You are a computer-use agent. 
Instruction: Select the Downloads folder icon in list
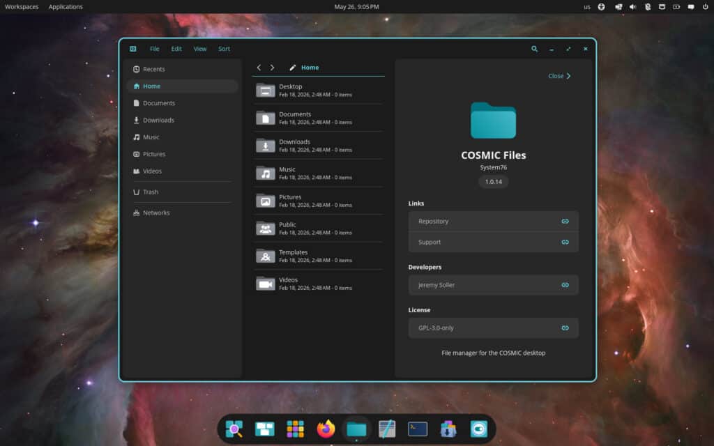click(x=266, y=146)
